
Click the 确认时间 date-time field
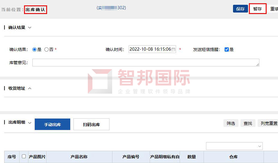tap(152, 49)
